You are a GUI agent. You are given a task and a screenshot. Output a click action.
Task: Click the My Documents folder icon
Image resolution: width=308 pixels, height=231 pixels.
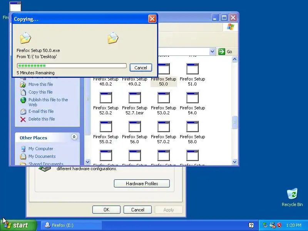[23, 157]
